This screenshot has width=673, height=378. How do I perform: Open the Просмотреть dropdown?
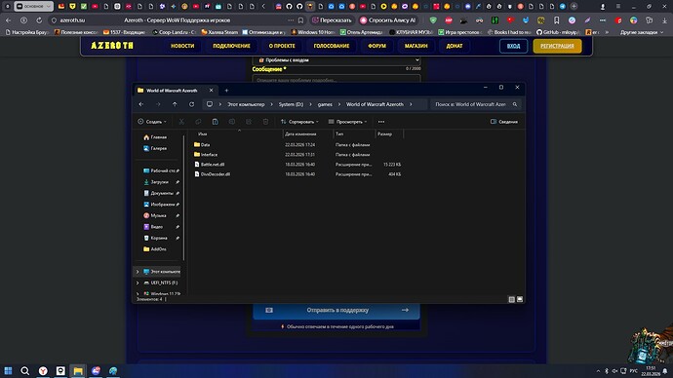click(347, 122)
